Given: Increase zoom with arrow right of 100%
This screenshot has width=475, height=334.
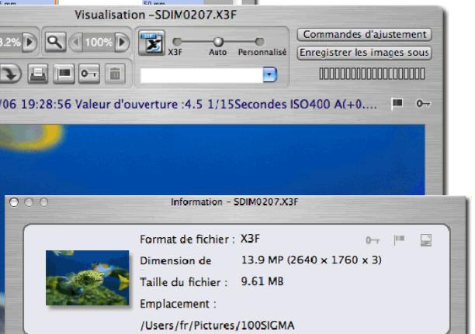Looking at the screenshot, I should click(122, 42).
